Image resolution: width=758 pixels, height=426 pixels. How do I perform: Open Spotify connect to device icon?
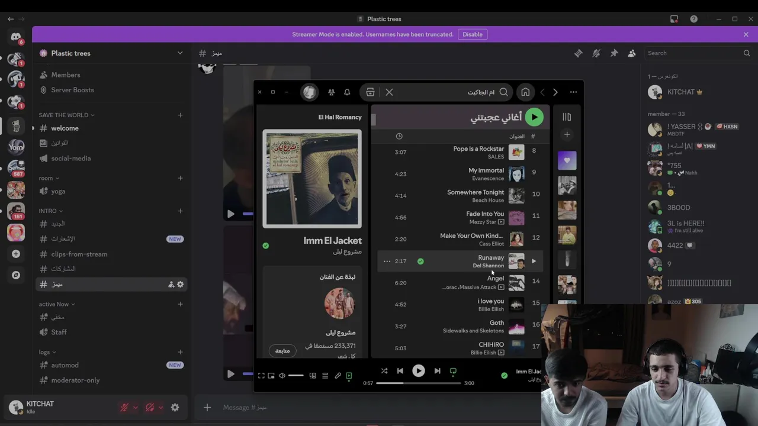pos(313,376)
